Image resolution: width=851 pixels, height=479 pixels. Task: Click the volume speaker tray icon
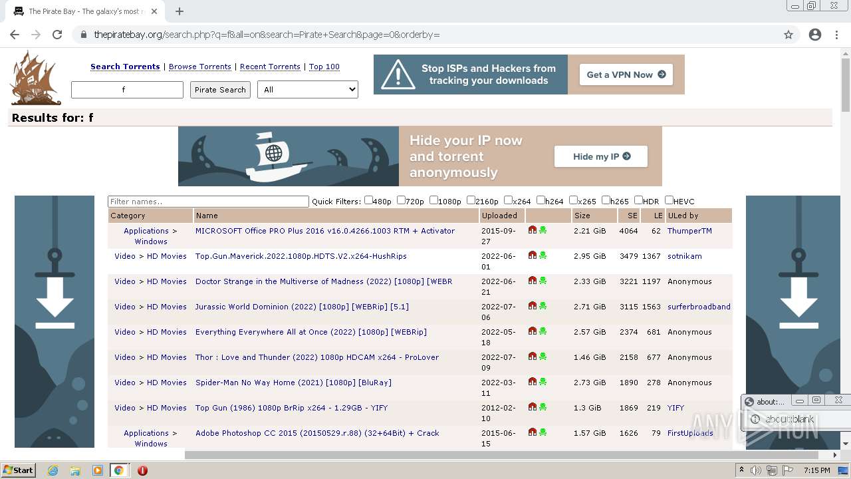click(756, 470)
